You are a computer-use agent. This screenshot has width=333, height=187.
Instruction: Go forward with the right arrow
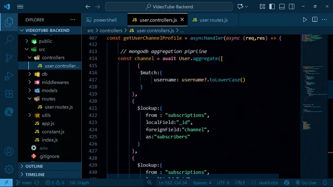97,7
